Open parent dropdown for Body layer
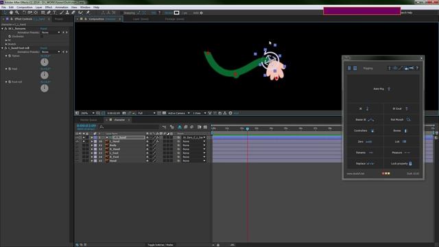The height and width of the screenshot is (247, 439). (193, 145)
